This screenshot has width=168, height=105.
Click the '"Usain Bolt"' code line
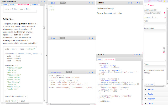pos(13,89)
